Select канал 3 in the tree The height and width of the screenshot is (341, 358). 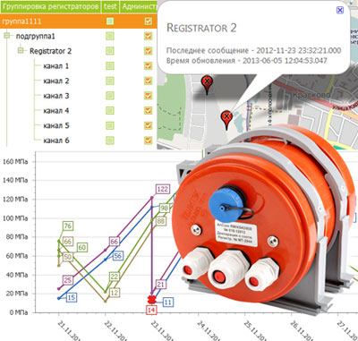click(56, 96)
